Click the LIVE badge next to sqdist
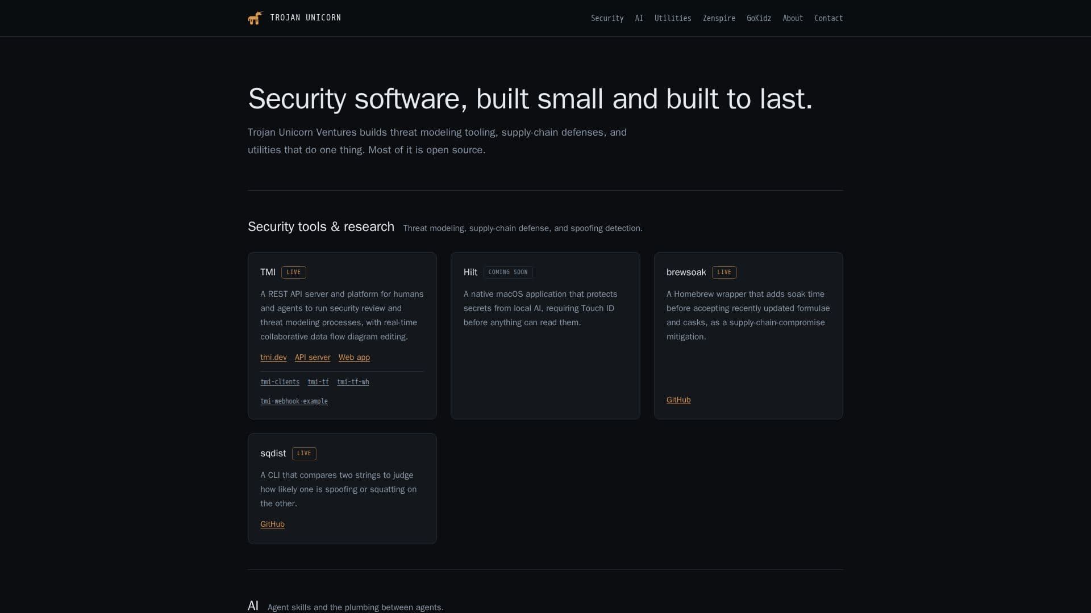 click(x=304, y=454)
